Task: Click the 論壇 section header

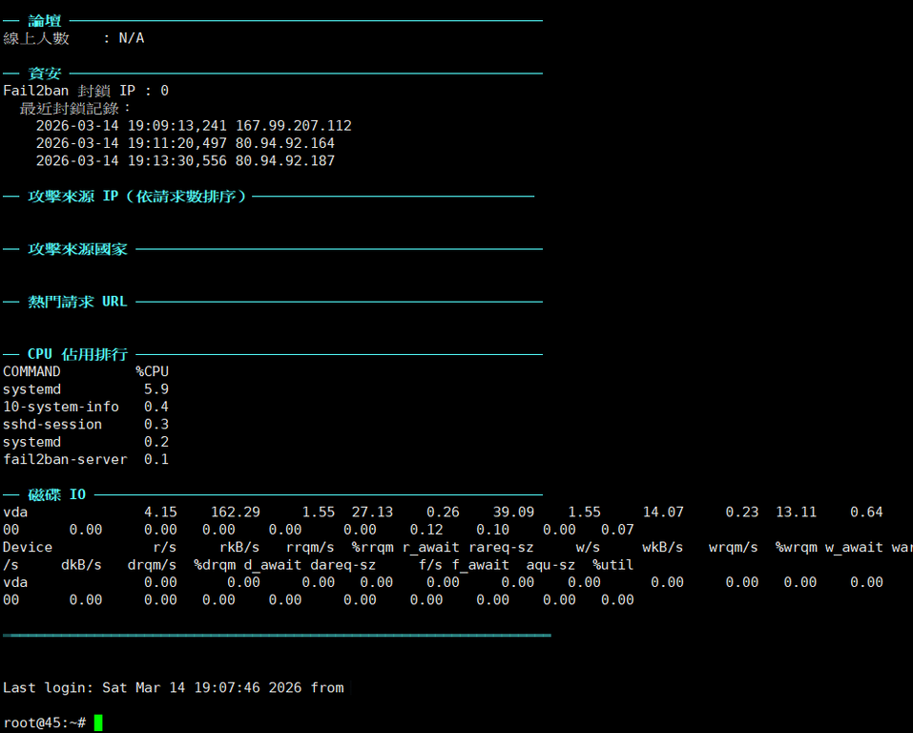Action: (45, 20)
